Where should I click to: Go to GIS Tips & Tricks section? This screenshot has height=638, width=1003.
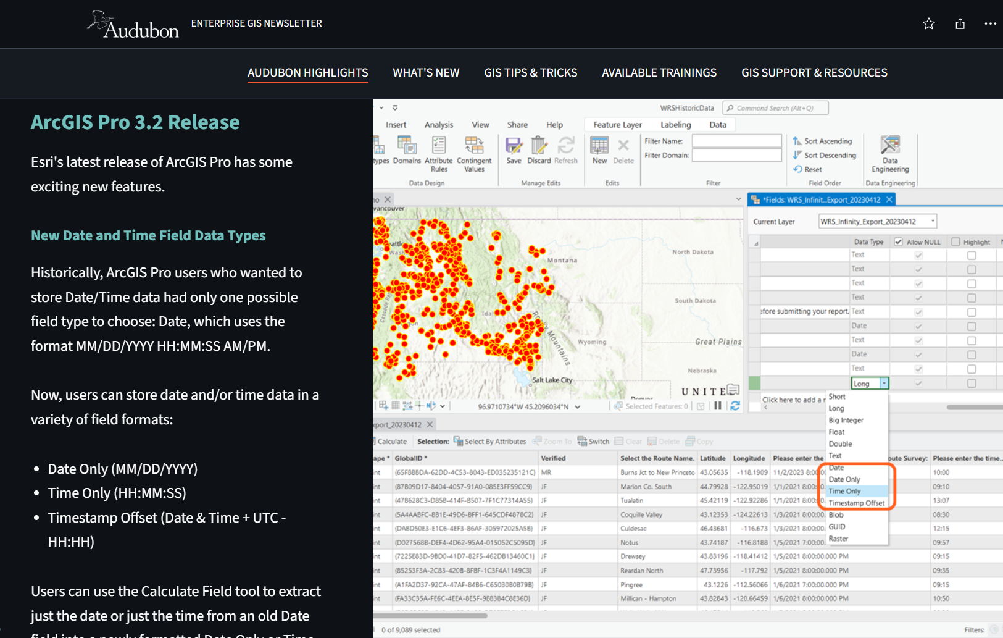tap(531, 73)
